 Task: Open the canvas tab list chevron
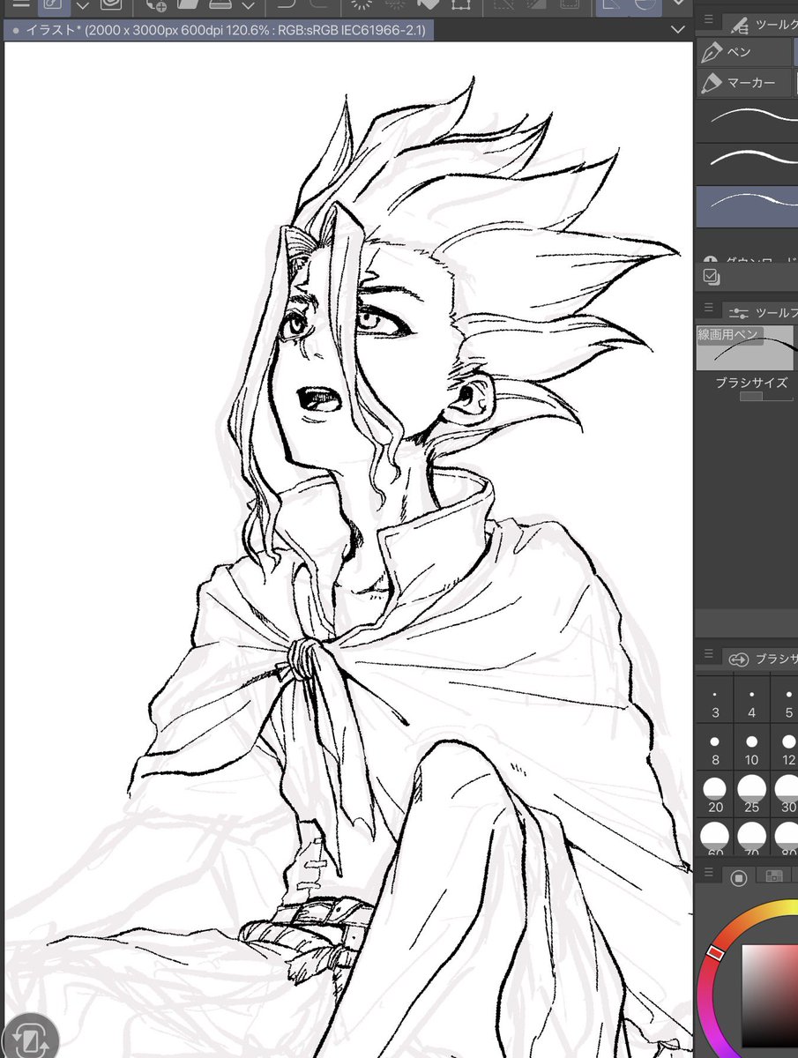pos(677,30)
